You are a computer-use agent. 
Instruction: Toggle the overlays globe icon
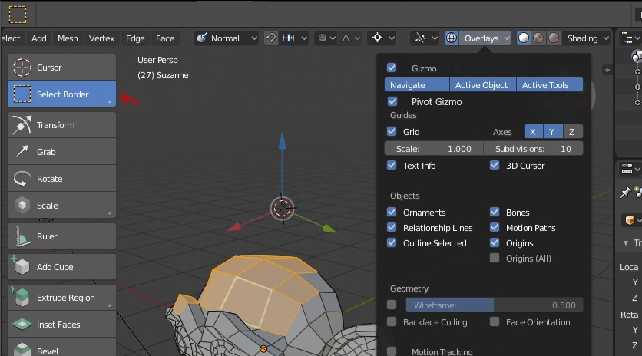[x=452, y=38]
